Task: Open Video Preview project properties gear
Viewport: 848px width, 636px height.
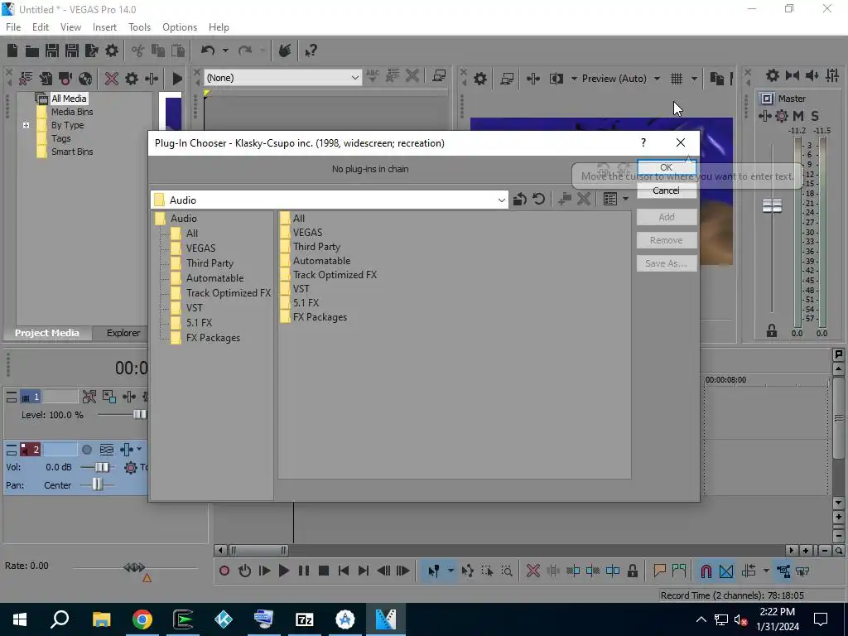Action: 479,79
